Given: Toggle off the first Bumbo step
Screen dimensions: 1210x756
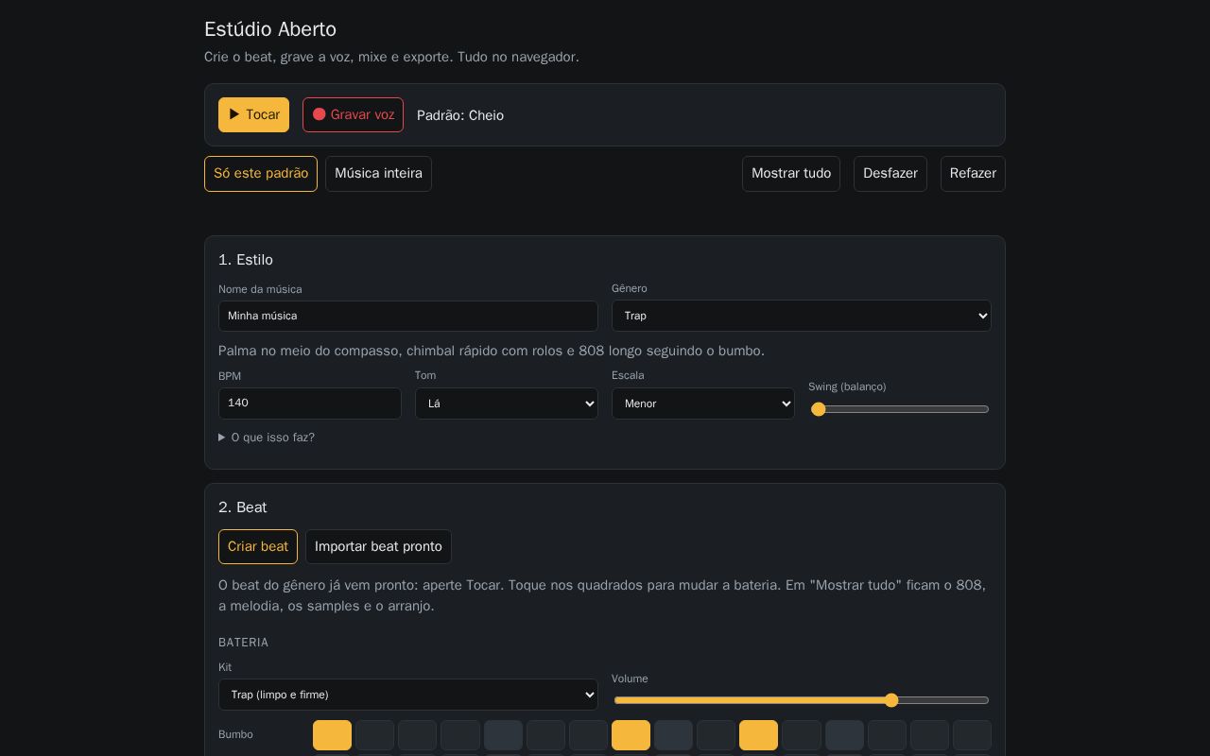Looking at the screenshot, I should point(332,735).
